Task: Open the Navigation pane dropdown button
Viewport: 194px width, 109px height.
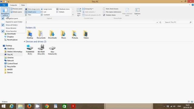Action: pos(5,12)
